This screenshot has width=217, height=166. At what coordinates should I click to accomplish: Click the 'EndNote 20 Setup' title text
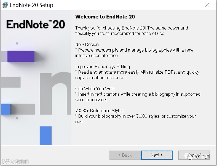click(x=31, y=5)
